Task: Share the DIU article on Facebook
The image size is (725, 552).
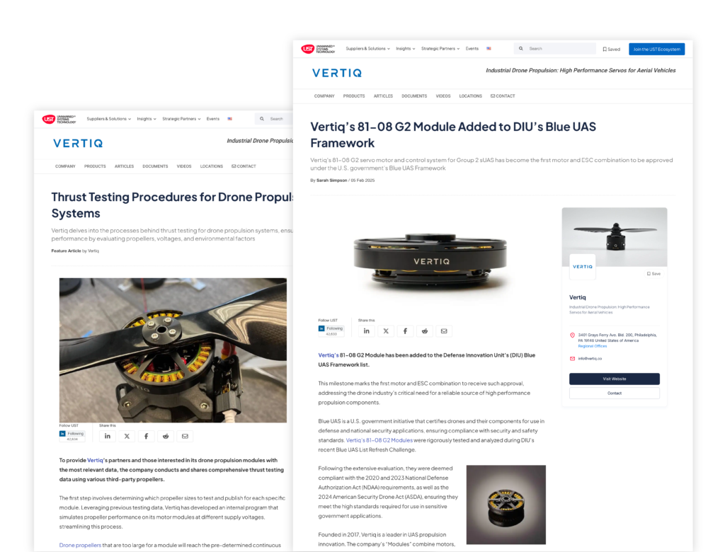Action: click(405, 331)
